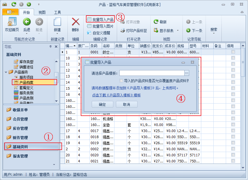
Task: Toggle 停用 checkbox for row 机油格
Action: point(233,119)
